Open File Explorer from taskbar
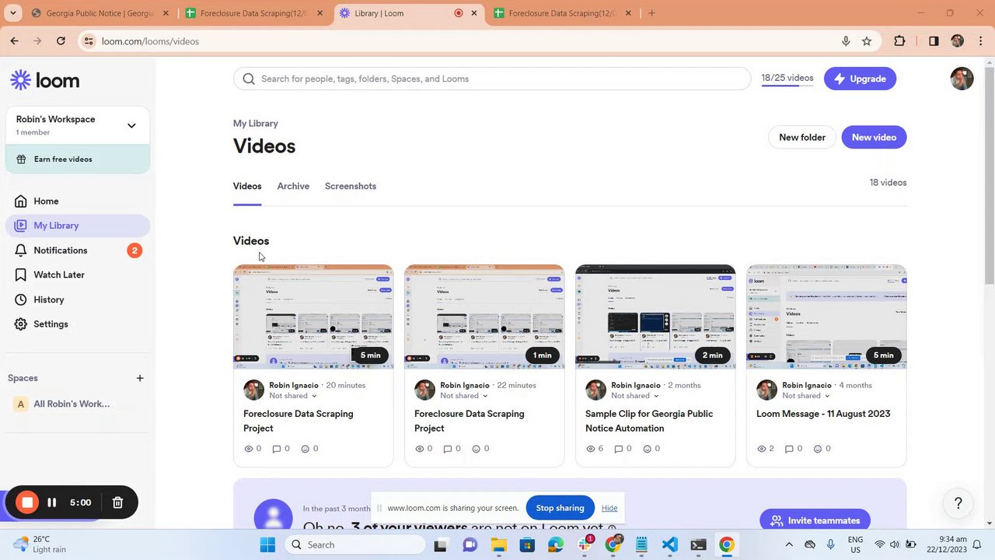Image resolution: width=995 pixels, height=560 pixels. pyautogui.click(x=498, y=544)
